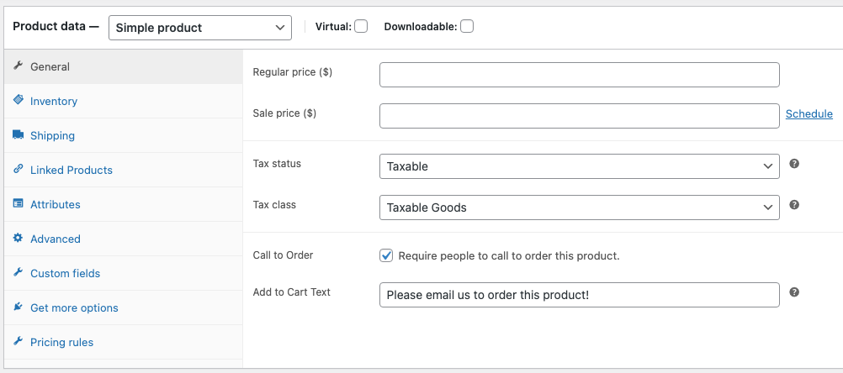Expand the Tax status dropdown
843x373 pixels.
(579, 166)
